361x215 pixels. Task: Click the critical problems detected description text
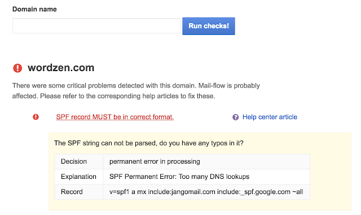click(x=136, y=86)
